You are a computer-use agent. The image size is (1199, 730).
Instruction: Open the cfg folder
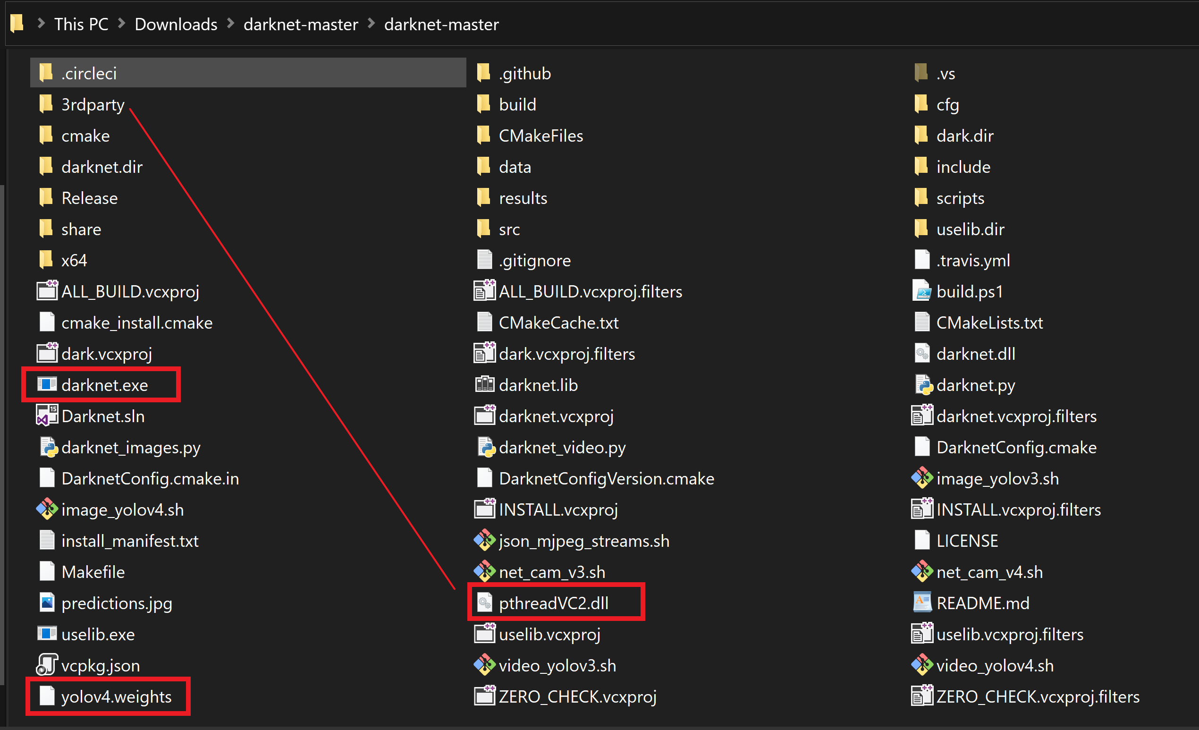(947, 104)
